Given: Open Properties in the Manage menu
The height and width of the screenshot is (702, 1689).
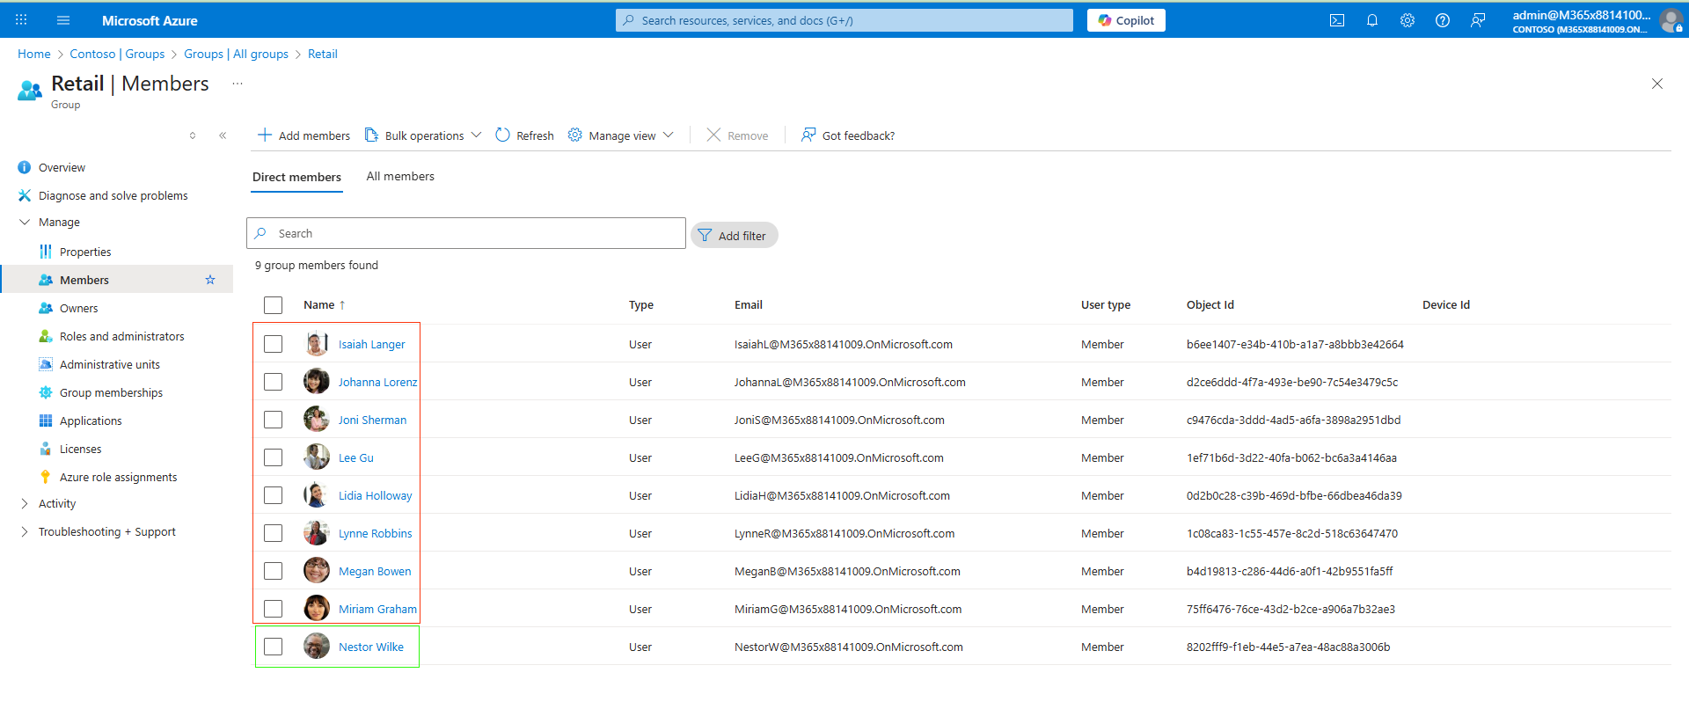Looking at the screenshot, I should coord(85,252).
